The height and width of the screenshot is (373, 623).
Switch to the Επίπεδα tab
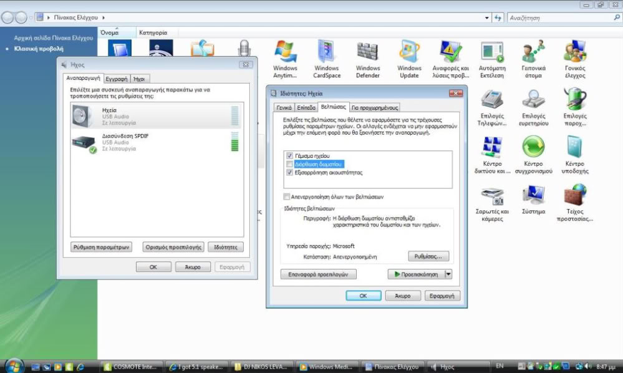[306, 107]
